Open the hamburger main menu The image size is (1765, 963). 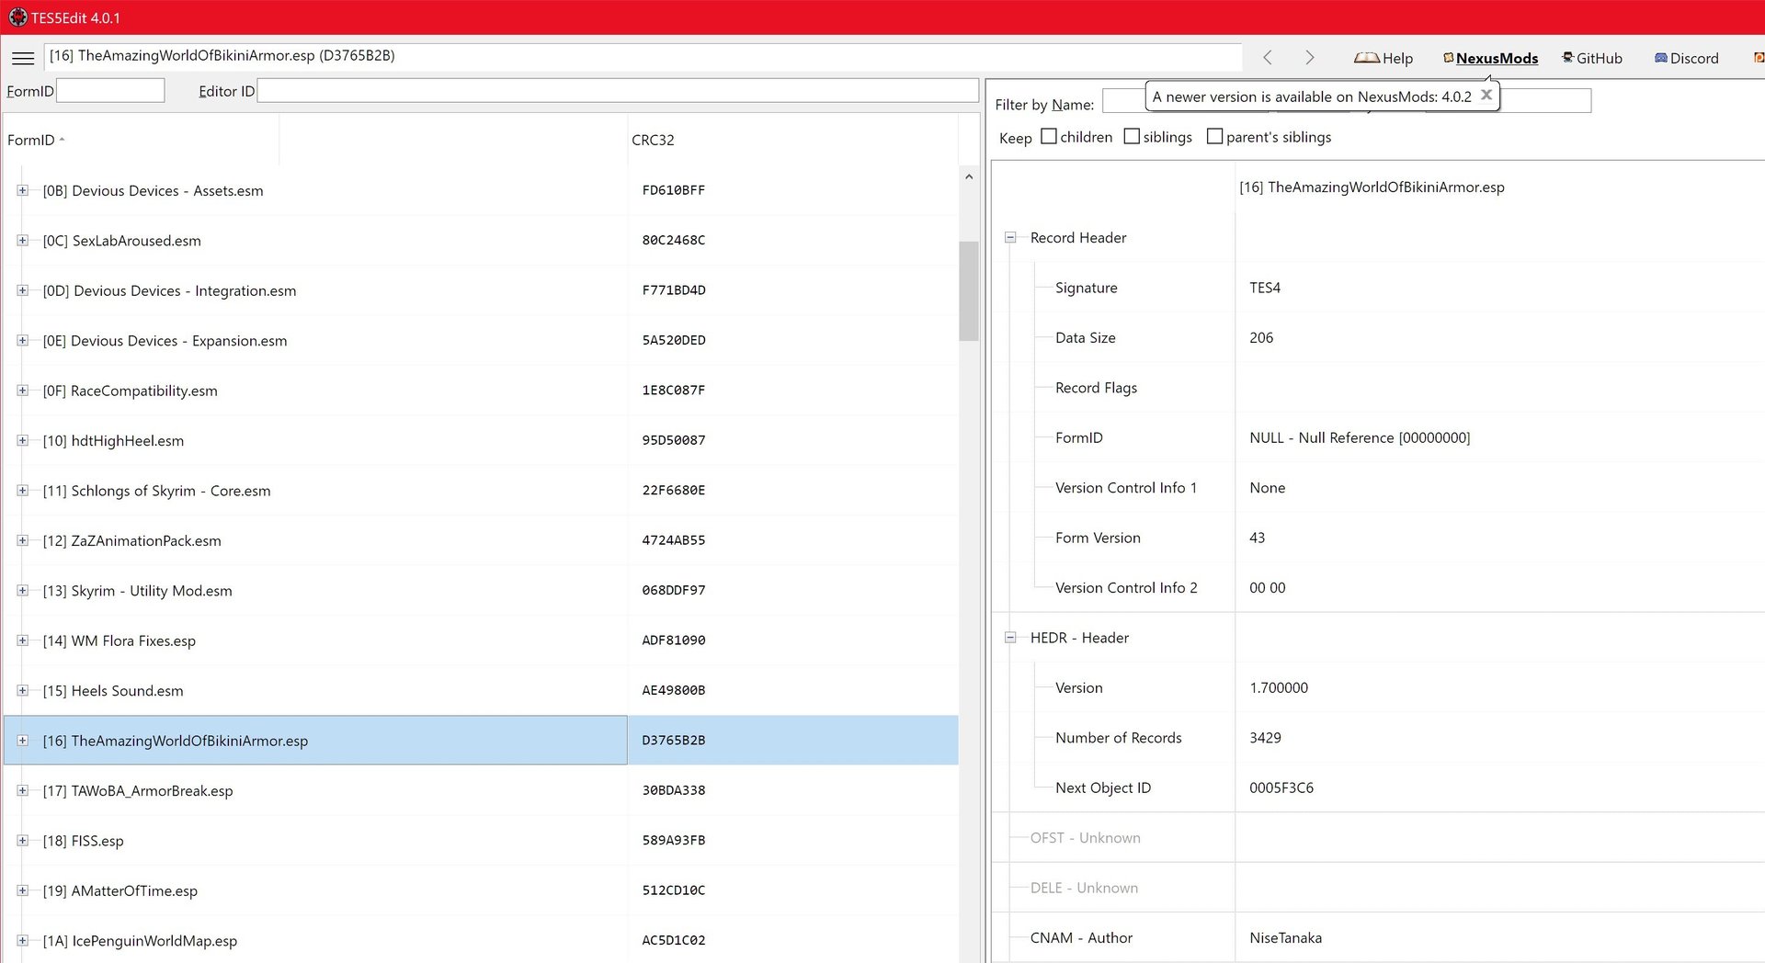tap(23, 58)
